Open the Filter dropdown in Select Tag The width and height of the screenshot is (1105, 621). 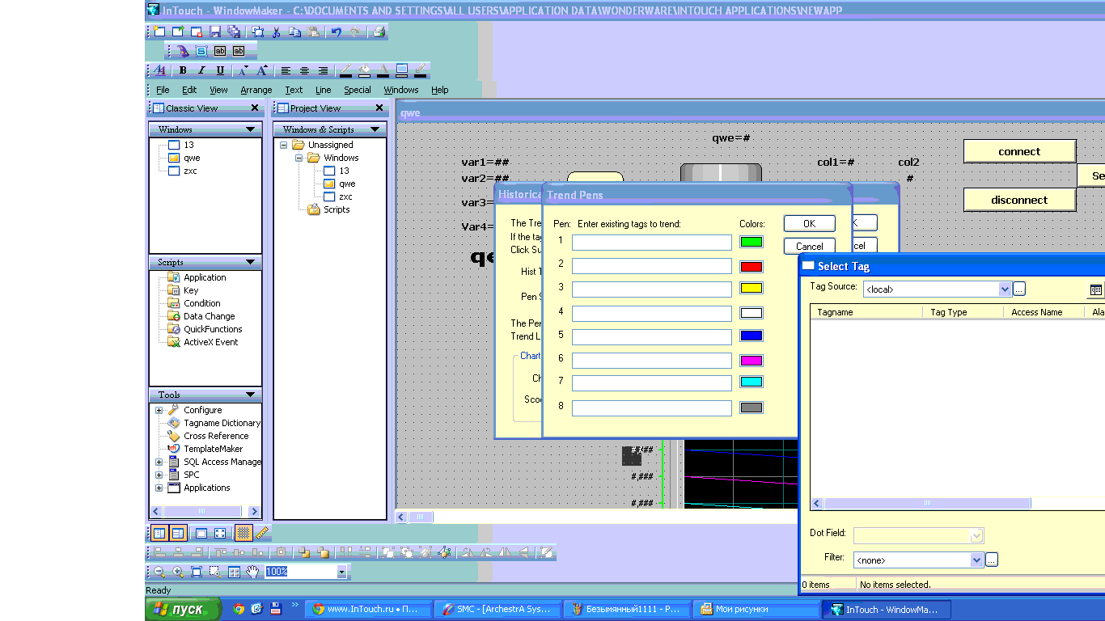click(x=976, y=560)
